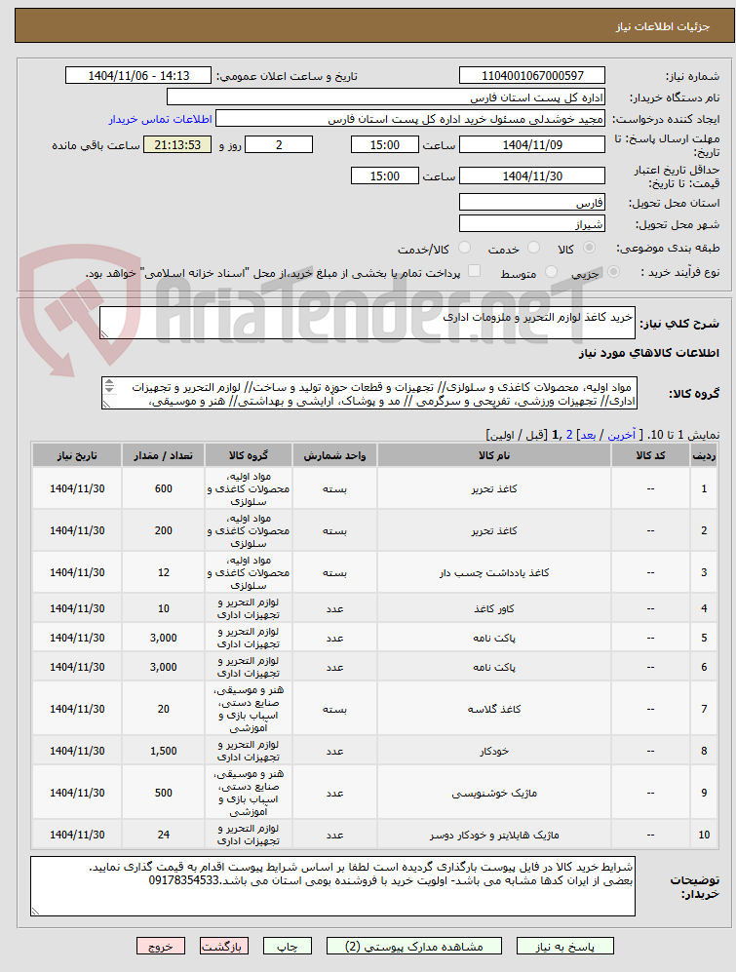Click the نام کالا column header
Screen dimensions: 736x972
pyautogui.click(x=494, y=455)
